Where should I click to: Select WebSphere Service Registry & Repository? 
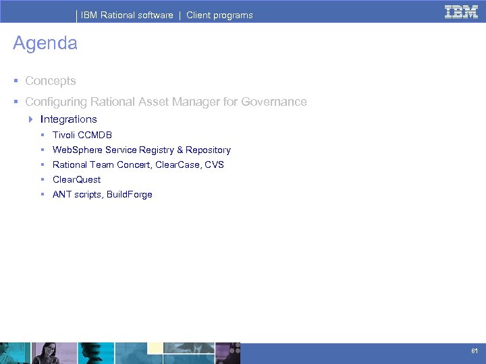pyautogui.click(x=142, y=150)
